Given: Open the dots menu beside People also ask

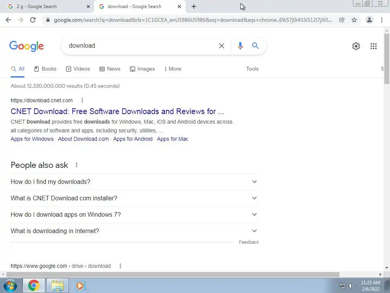Looking at the screenshot, I should 77,165.
